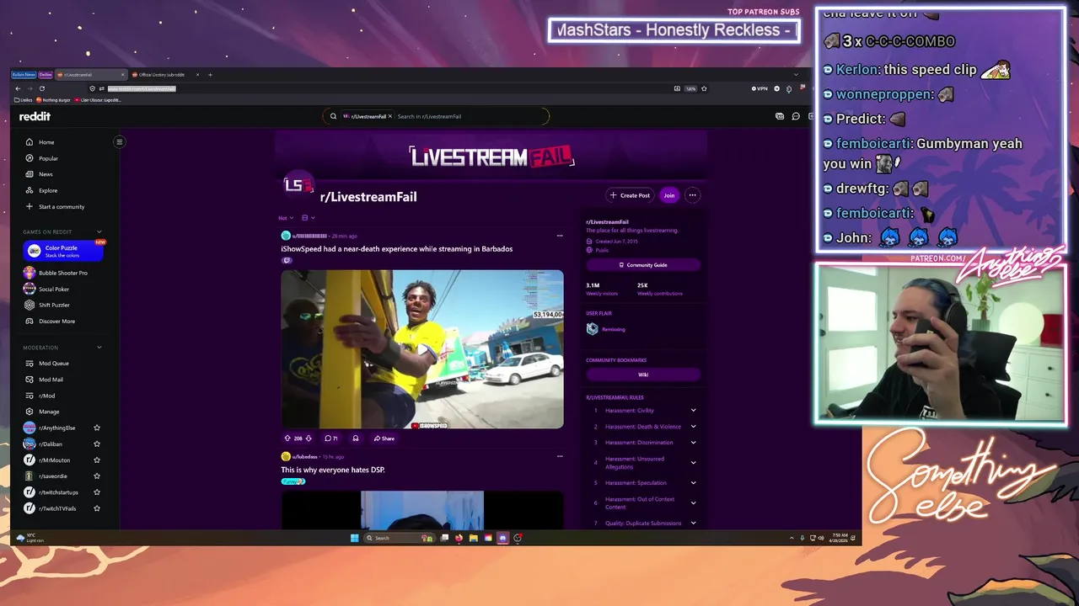Open a new browser tab
The width and height of the screenshot is (1079, 606).
210,75
